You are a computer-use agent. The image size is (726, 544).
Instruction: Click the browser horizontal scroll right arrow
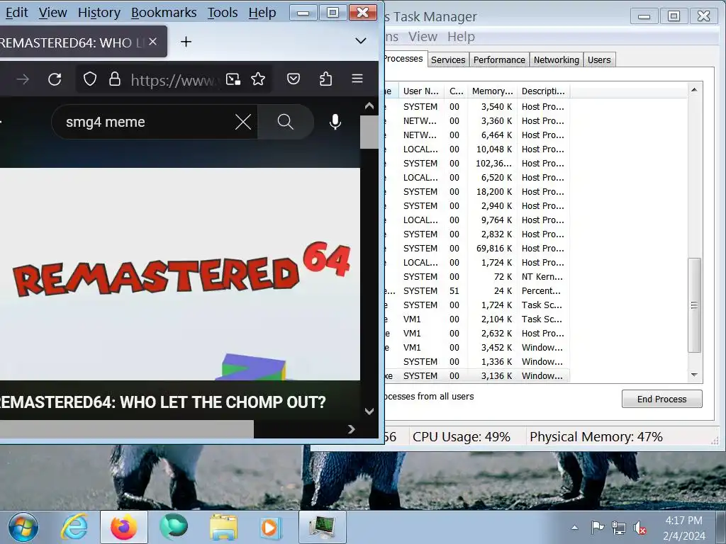tap(352, 429)
